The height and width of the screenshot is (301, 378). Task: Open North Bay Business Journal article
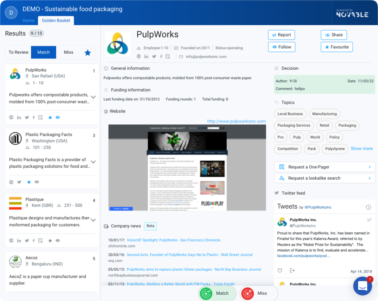pyautogui.click(x=194, y=269)
